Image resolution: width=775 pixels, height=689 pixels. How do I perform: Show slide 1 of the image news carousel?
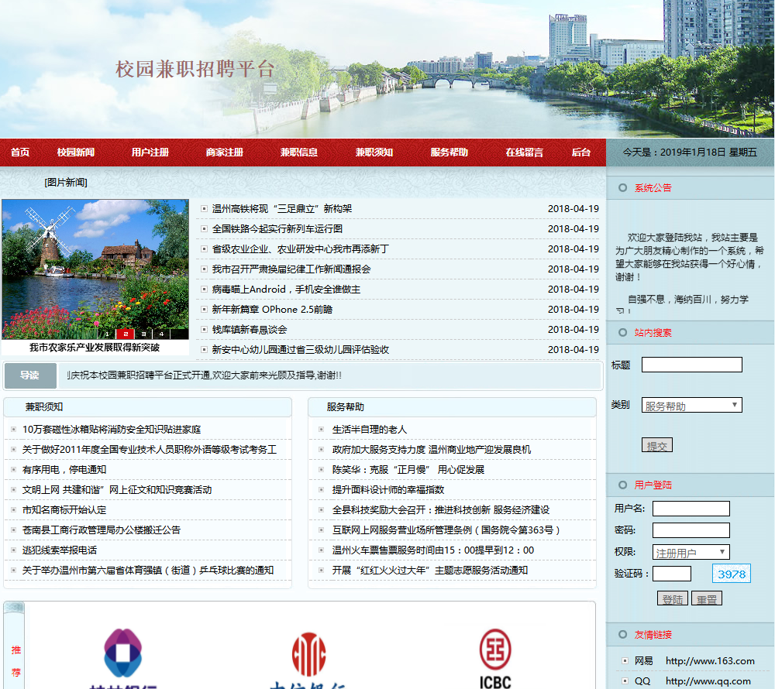pos(107,334)
